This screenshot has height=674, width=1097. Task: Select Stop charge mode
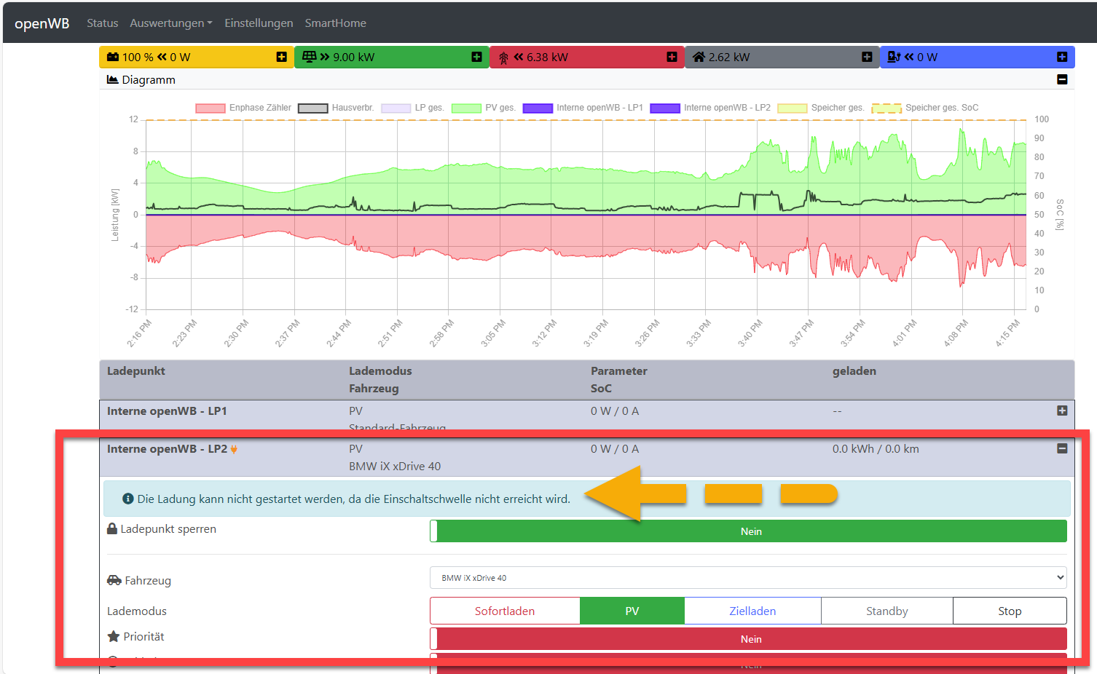pyautogui.click(x=1010, y=611)
